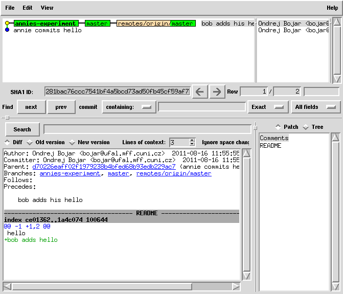Image resolution: width=343 pixels, height=294 pixels.
Task: Open the Exact match mode dropdown
Action: [267, 107]
